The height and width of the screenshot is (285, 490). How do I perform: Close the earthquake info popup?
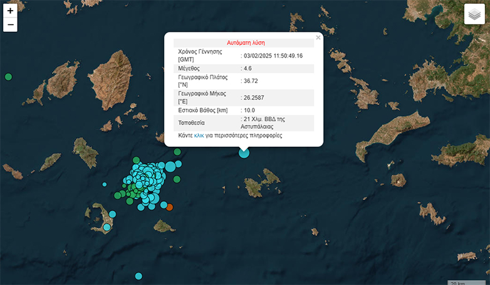click(318, 37)
